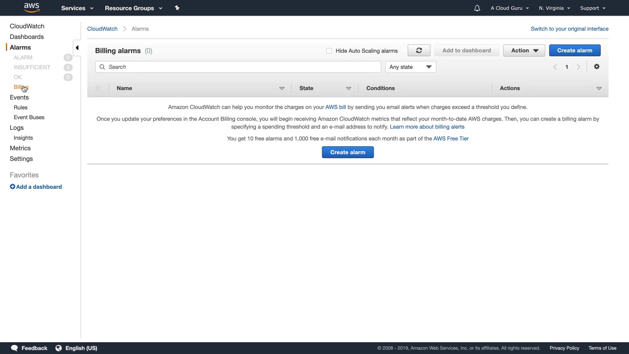The image size is (629, 354).
Task: Open table settings gear icon
Action: pos(597,67)
